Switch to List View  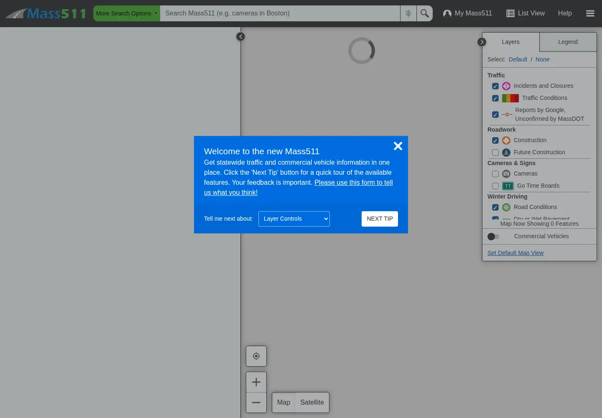click(x=525, y=13)
